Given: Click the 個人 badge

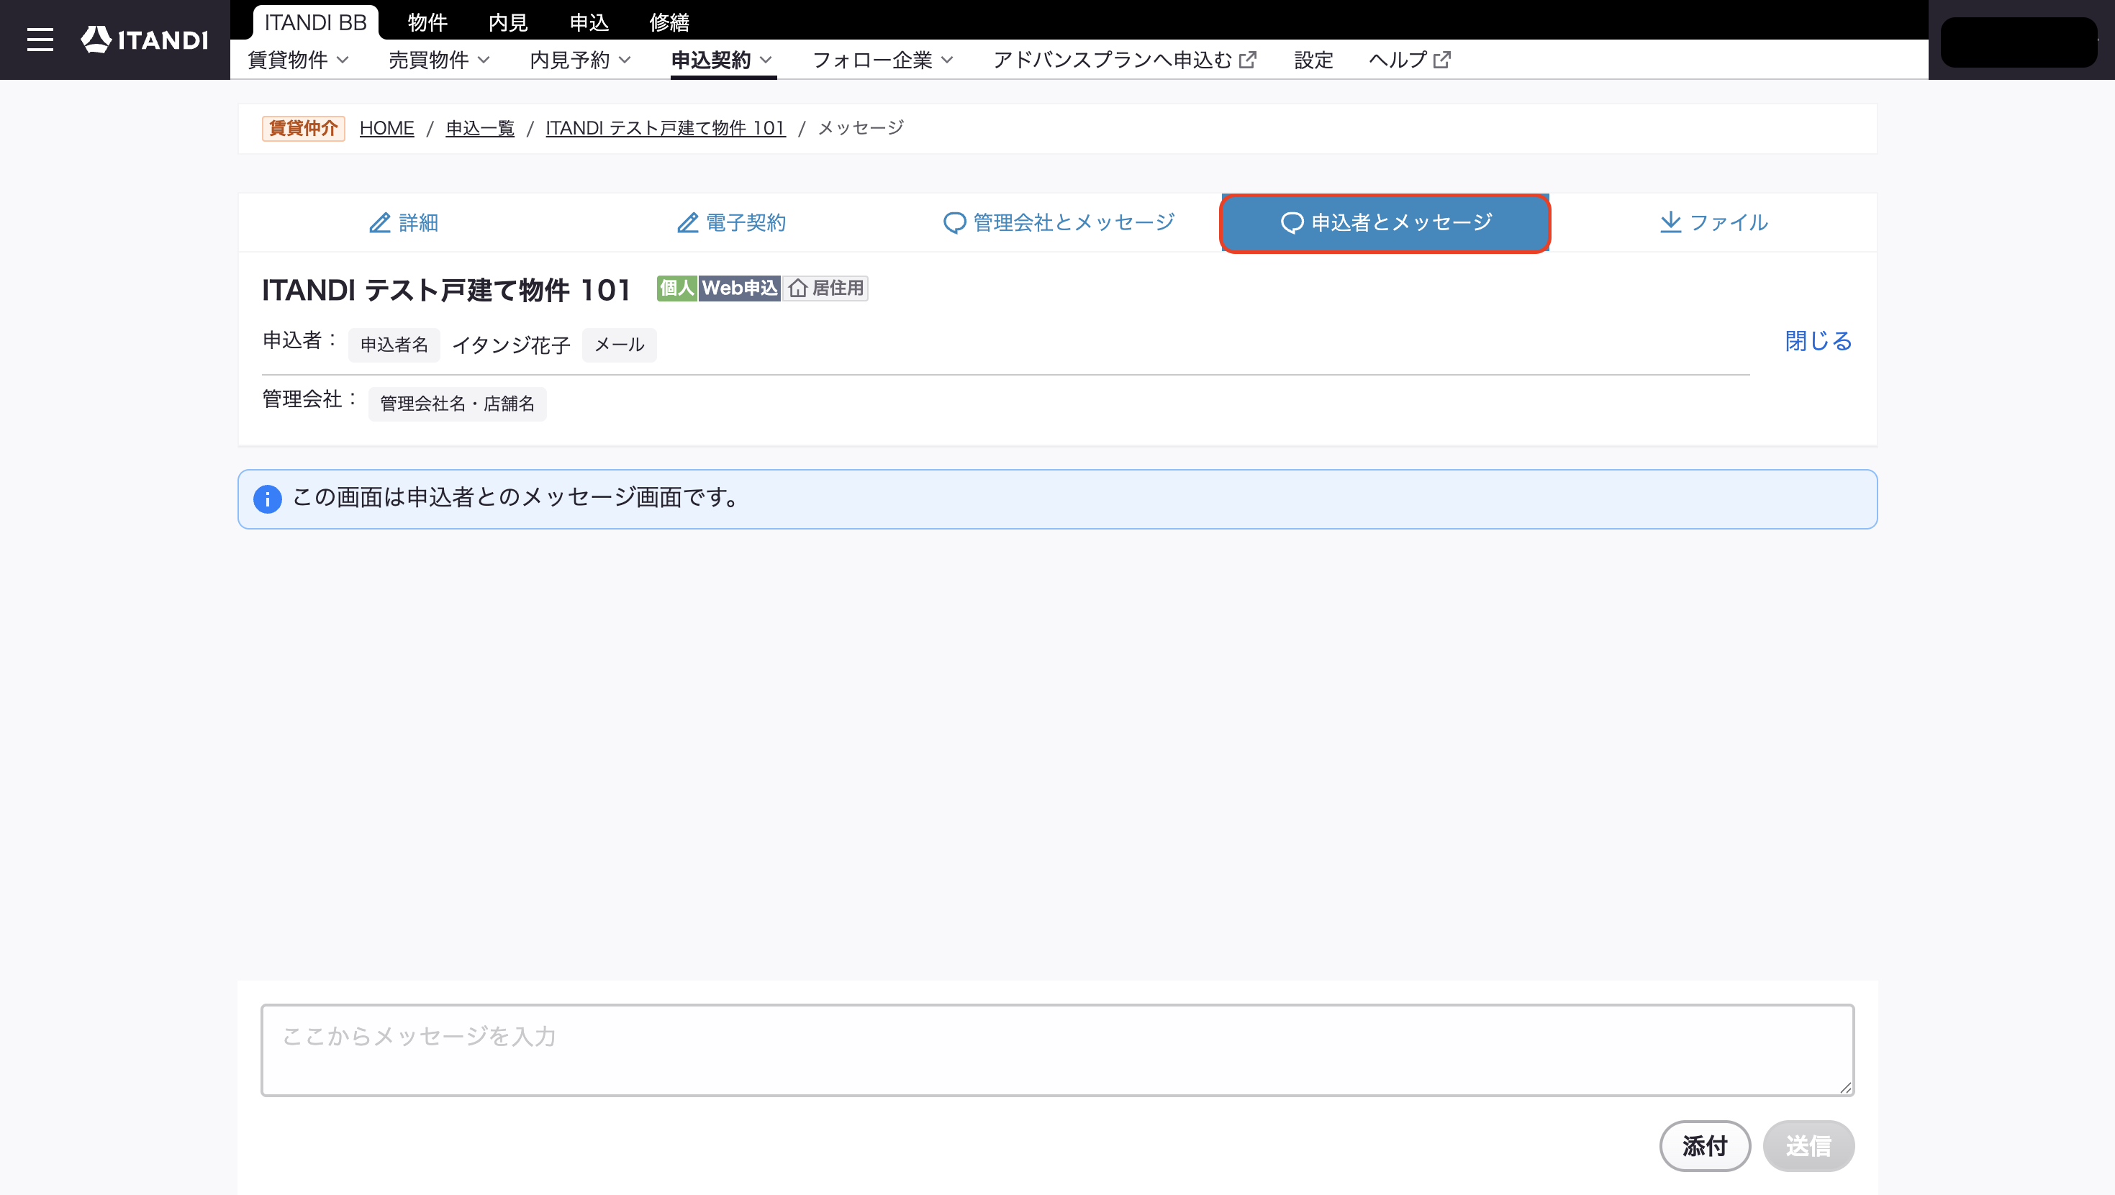Looking at the screenshot, I should point(677,288).
